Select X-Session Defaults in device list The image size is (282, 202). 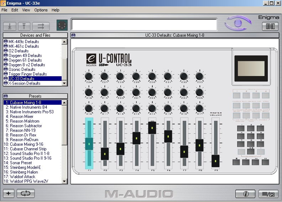click(24, 83)
